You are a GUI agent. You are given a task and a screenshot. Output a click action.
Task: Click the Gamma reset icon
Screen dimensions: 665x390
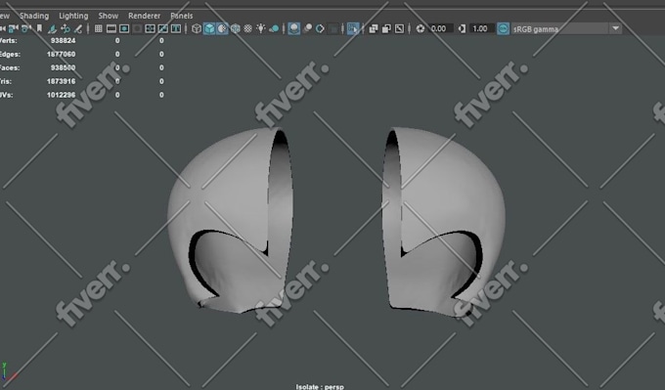pos(463,28)
